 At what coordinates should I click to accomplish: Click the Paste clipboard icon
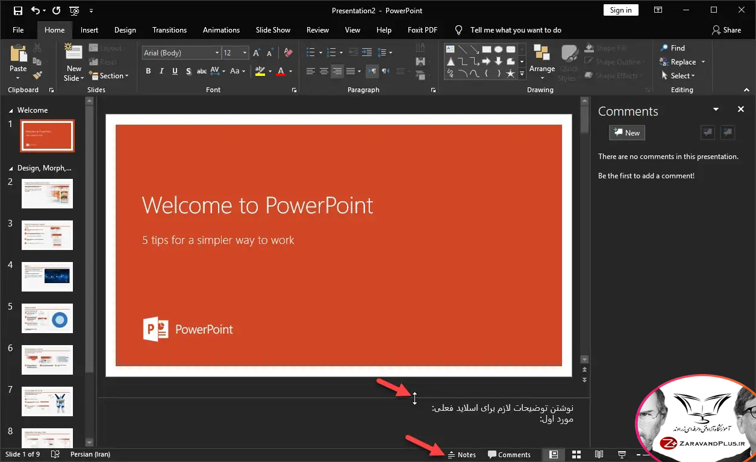[18, 54]
